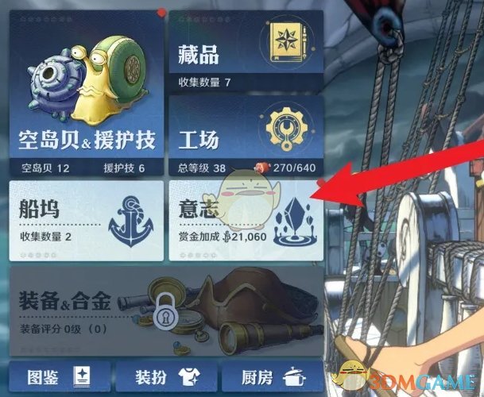The height and width of the screenshot is (397, 484).
Task: Click the golden gear wrench icon
Action: tap(287, 129)
